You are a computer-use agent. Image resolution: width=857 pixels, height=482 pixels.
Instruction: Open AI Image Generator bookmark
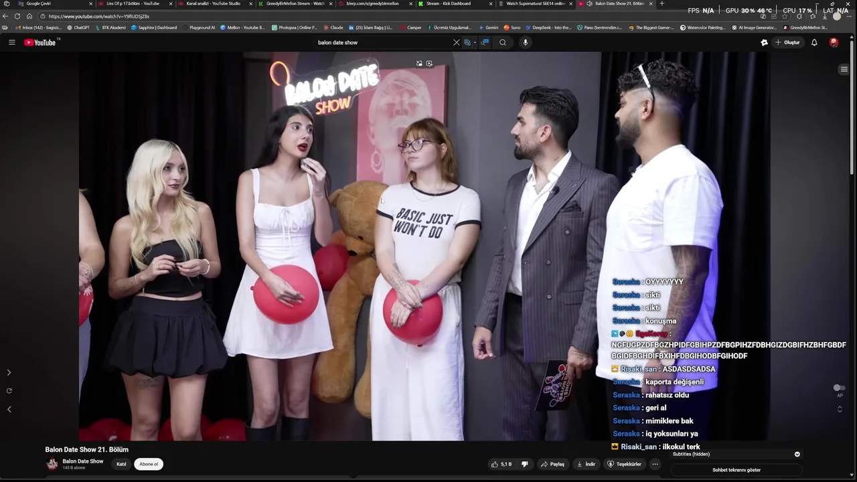755,27
